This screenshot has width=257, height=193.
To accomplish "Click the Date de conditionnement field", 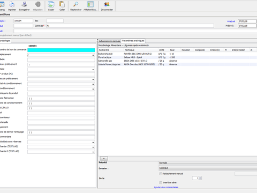I will pyautogui.click(x=61, y=103).
